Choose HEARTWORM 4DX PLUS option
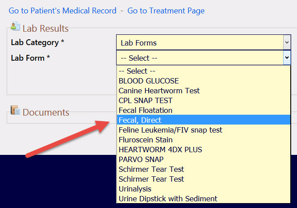 pos(203,150)
